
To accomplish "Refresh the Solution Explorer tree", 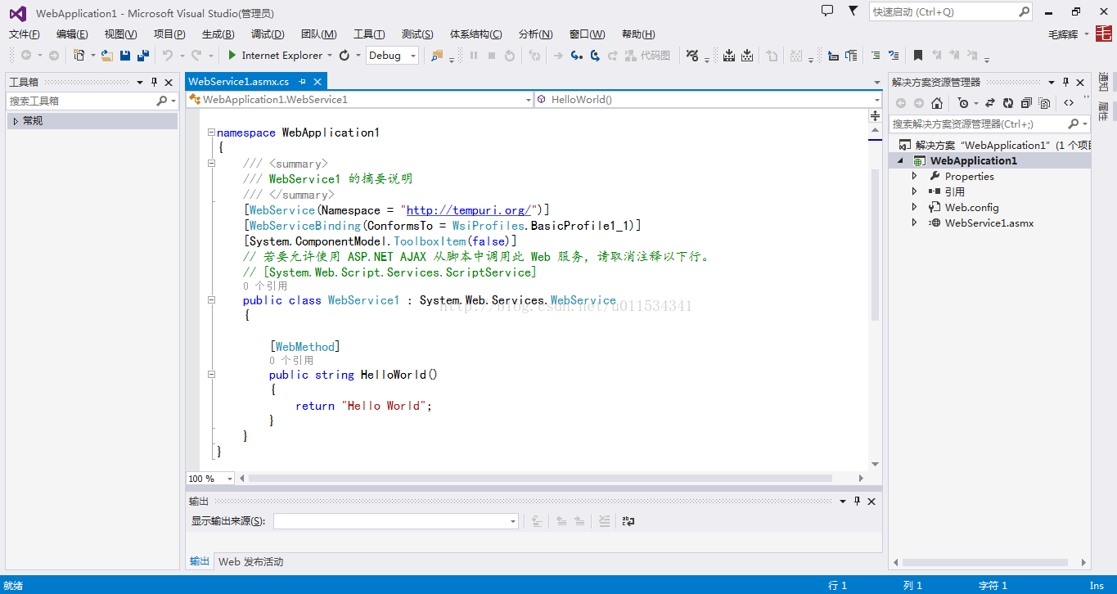I will coord(1008,103).
